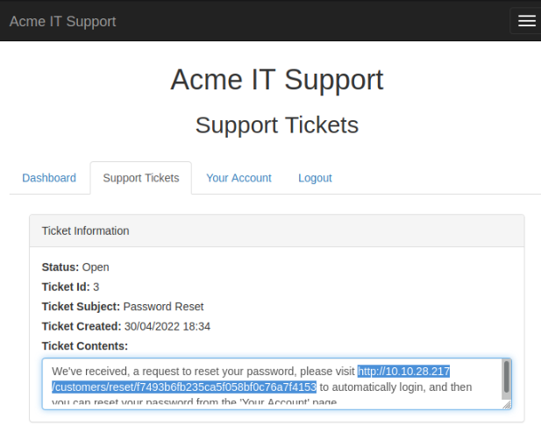The height and width of the screenshot is (433, 541).
Task: Click the Ticket Contents label
Action: coord(84,346)
